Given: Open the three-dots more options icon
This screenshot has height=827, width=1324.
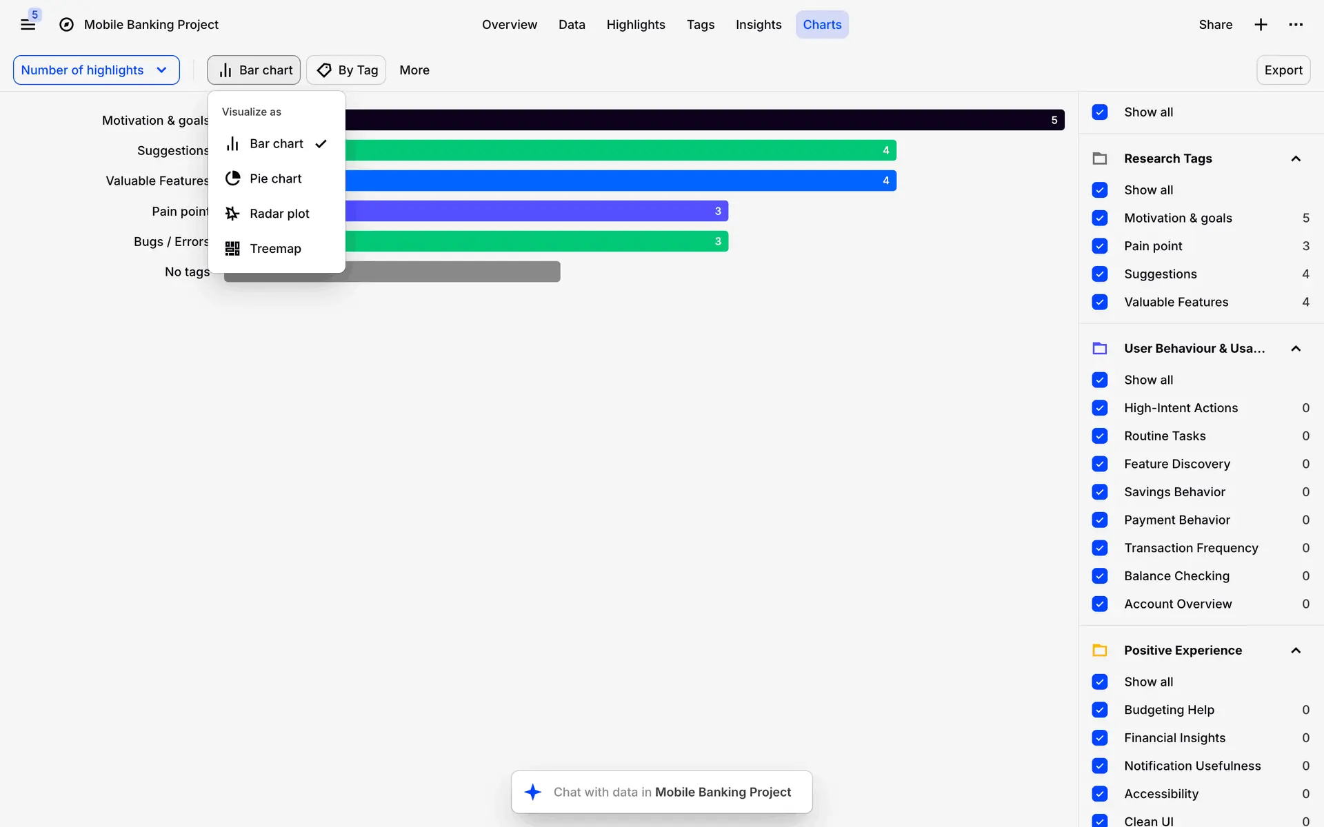Looking at the screenshot, I should coord(1296,25).
